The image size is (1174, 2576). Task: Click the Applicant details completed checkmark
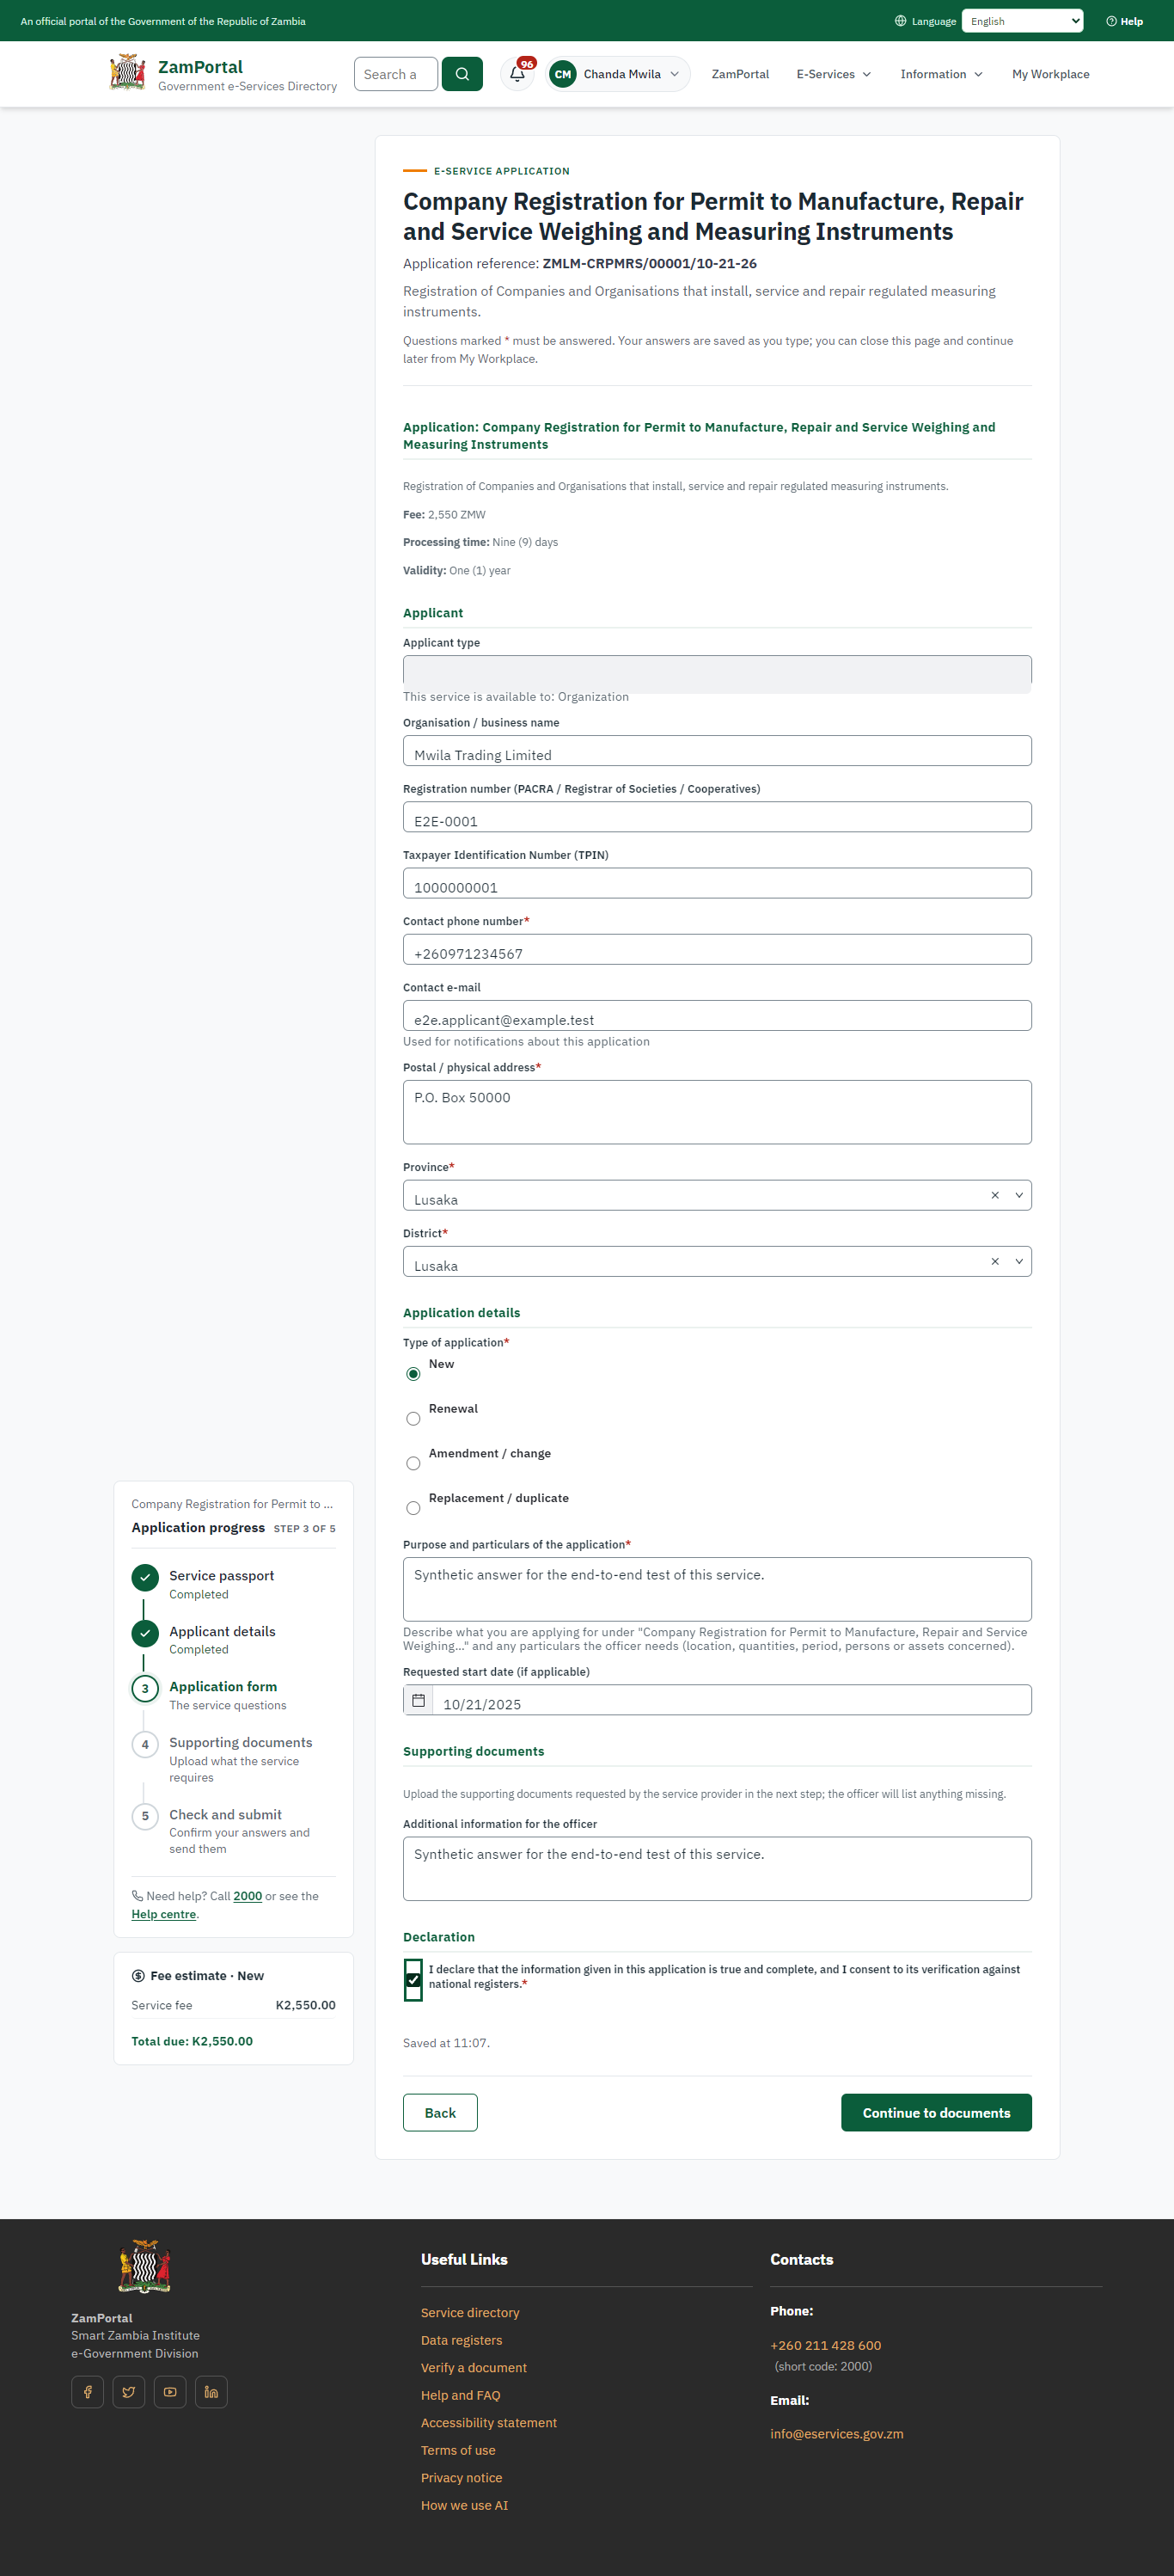[145, 1633]
